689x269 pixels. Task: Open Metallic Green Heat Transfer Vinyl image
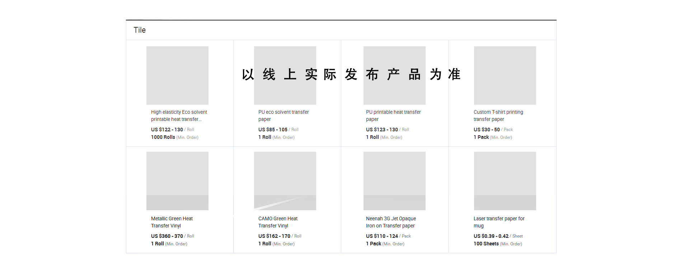click(x=177, y=181)
